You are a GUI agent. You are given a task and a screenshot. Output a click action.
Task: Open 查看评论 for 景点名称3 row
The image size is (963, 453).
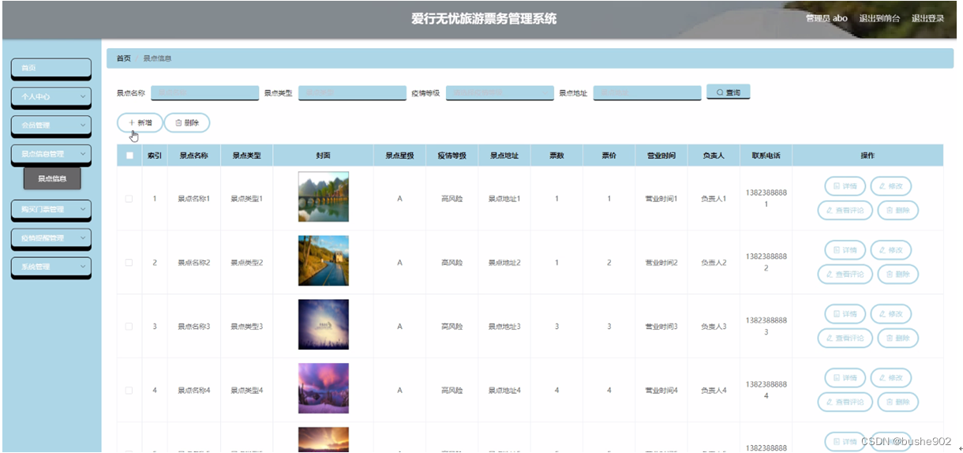tap(845, 338)
